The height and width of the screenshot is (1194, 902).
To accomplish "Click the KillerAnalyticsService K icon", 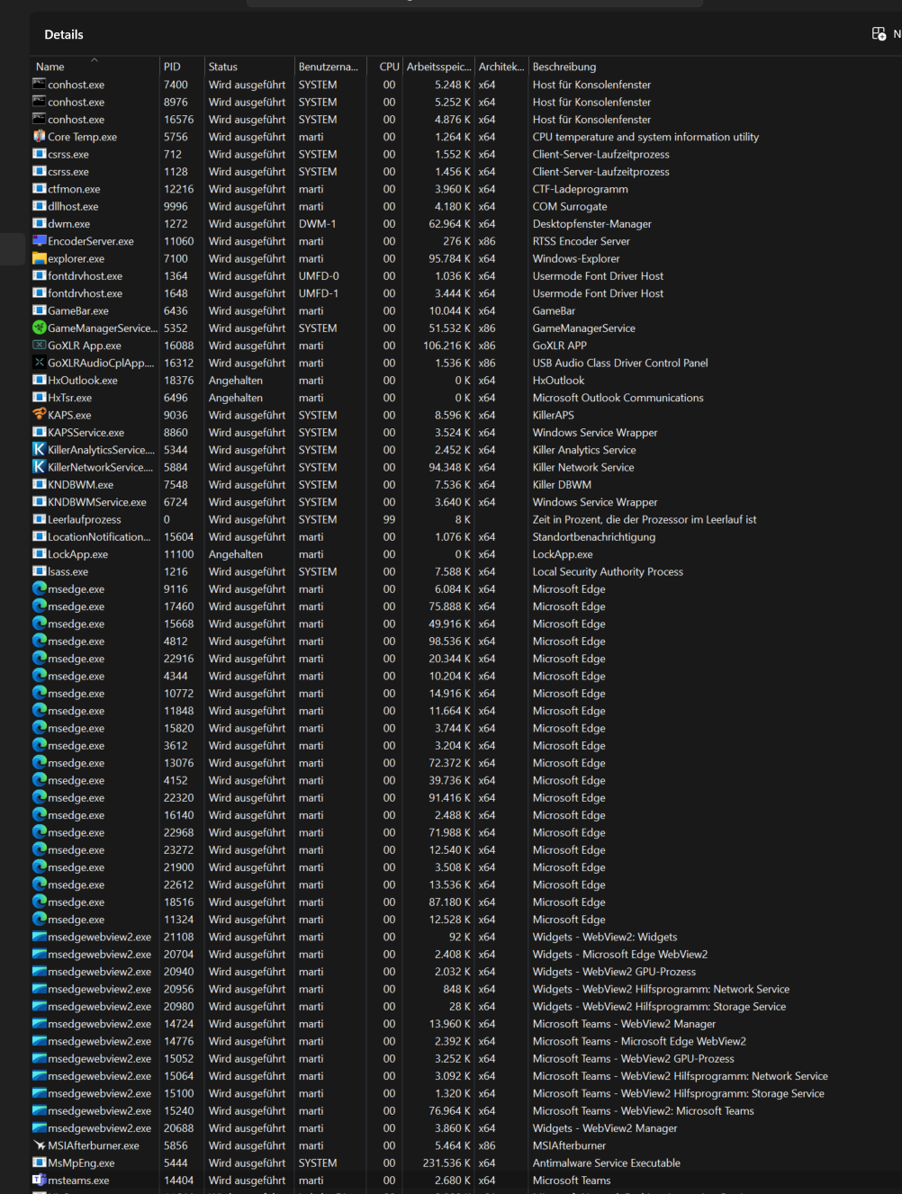I will coord(39,450).
